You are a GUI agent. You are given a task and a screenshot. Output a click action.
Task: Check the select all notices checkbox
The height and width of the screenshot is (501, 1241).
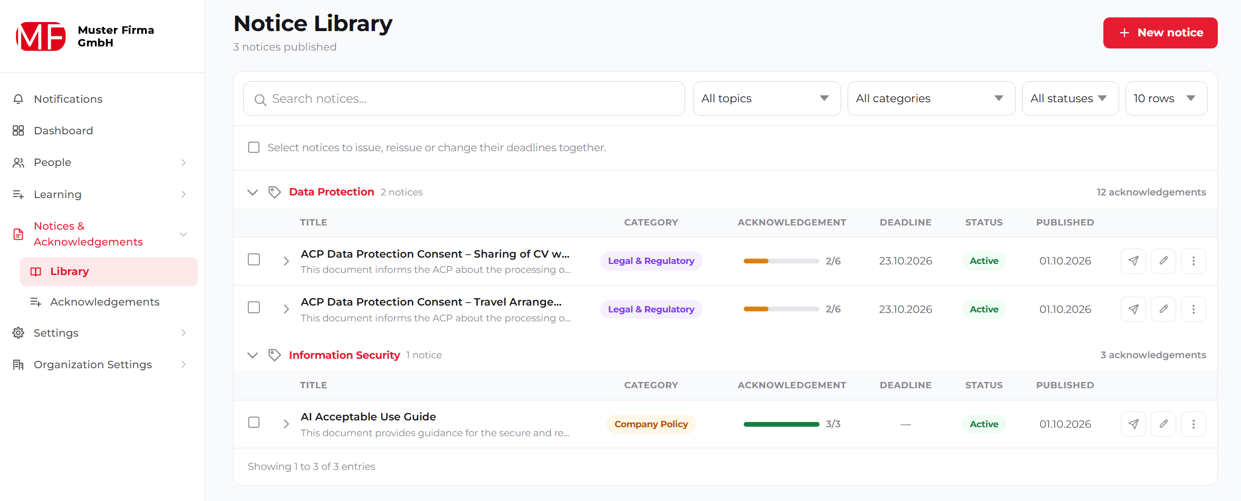pyautogui.click(x=254, y=148)
